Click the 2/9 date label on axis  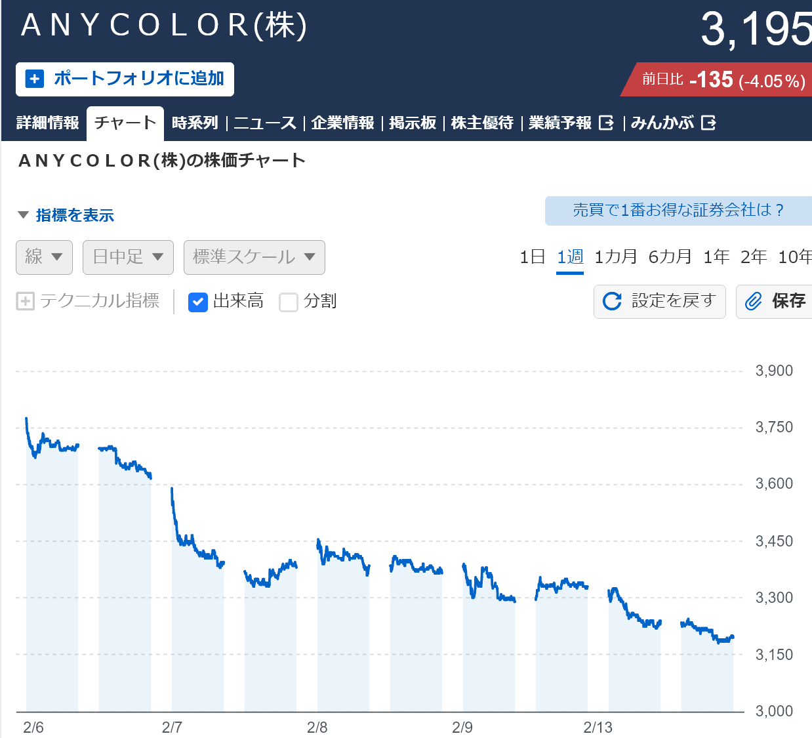pos(462,727)
